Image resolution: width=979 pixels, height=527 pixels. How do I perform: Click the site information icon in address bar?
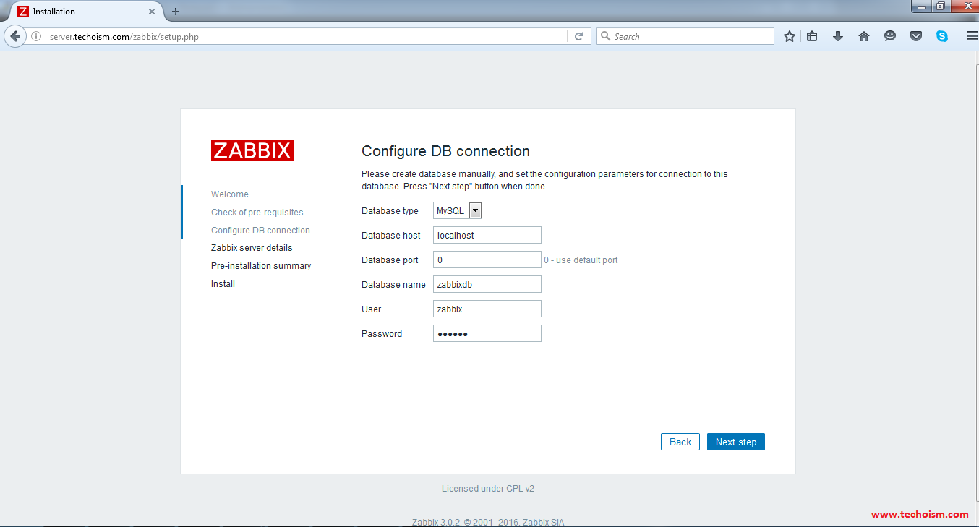click(36, 36)
